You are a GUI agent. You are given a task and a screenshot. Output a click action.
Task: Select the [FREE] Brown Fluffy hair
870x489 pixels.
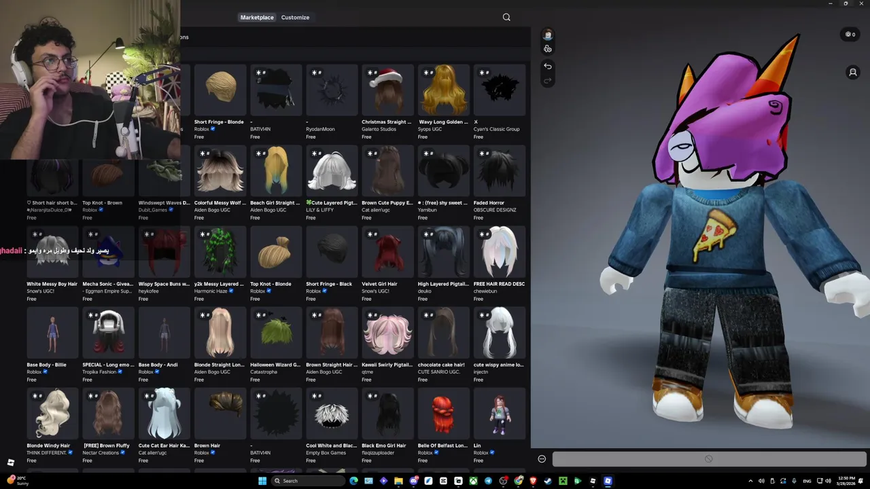pos(108,414)
